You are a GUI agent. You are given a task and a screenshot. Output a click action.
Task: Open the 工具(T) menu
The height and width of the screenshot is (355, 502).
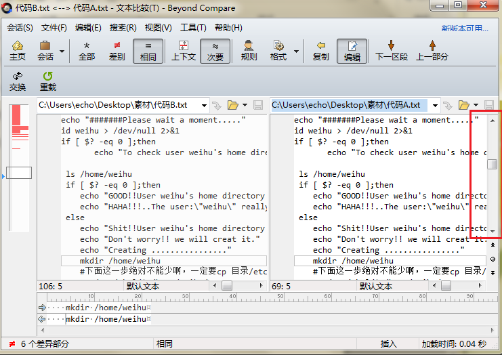point(193,28)
